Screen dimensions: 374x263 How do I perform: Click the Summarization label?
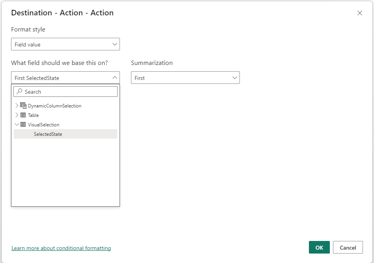pos(152,63)
